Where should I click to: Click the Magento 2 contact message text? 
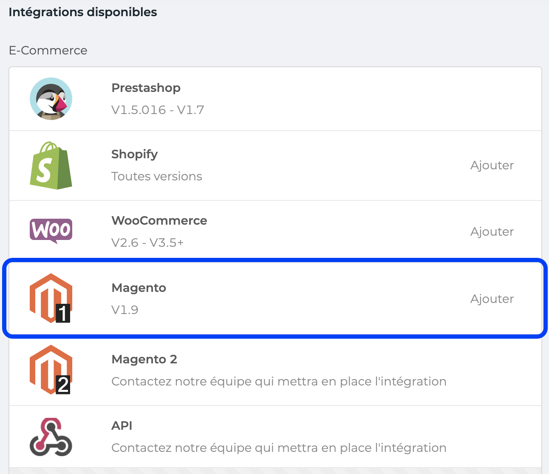click(279, 381)
